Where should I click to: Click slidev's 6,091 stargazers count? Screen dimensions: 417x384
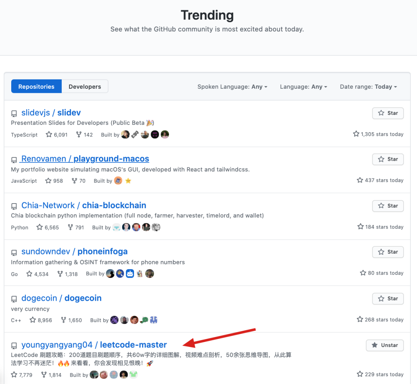pos(57,135)
